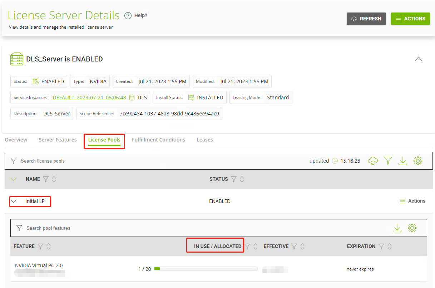Open Actions menu for Initial LP

pos(412,201)
